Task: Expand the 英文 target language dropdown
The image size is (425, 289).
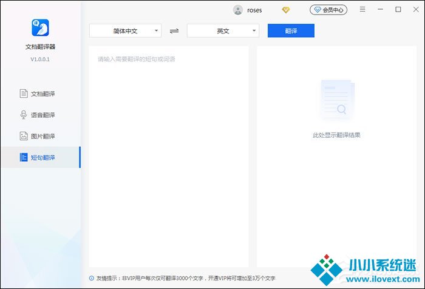Action: (x=223, y=30)
